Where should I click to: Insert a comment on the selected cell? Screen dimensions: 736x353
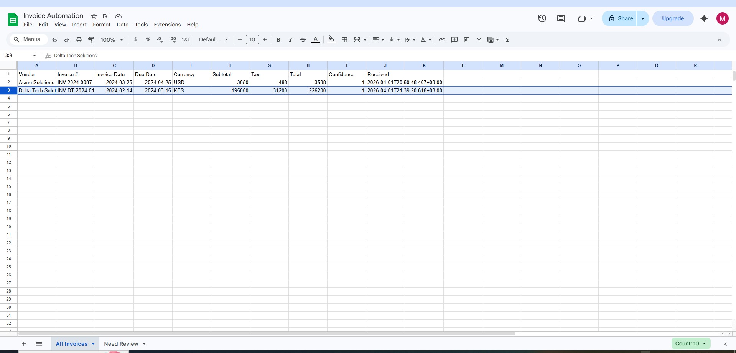454,39
